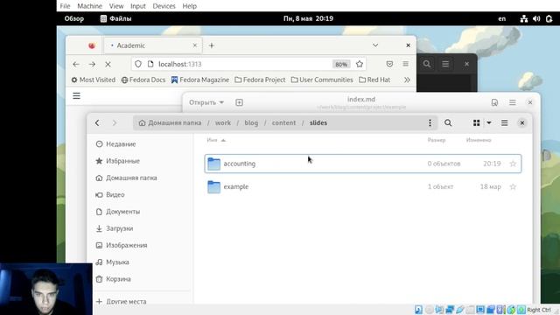Image resolution: width=560 pixels, height=315 pixels.
Task: Click text editor document search icon
Action: (494, 102)
